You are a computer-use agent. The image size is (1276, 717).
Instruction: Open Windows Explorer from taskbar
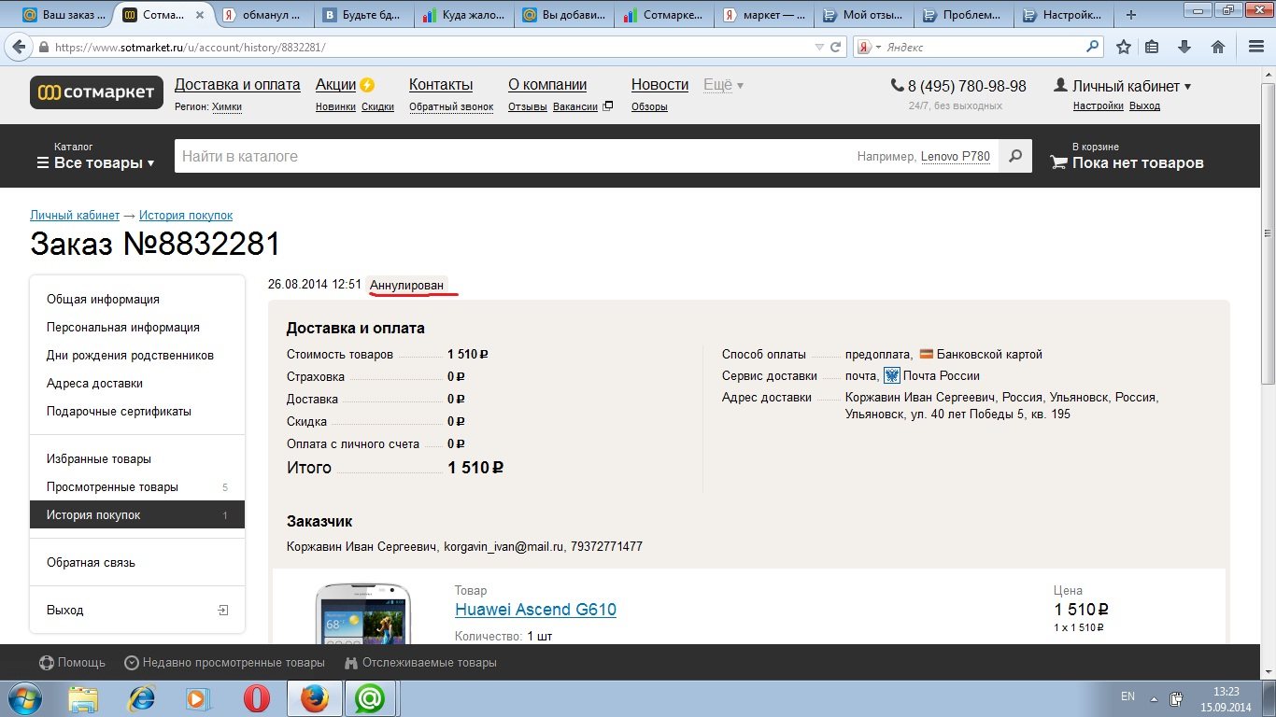pyautogui.click(x=83, y=698)
